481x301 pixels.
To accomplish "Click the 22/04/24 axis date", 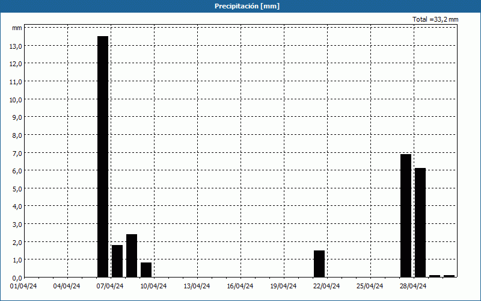I will [x=326, y=286].
